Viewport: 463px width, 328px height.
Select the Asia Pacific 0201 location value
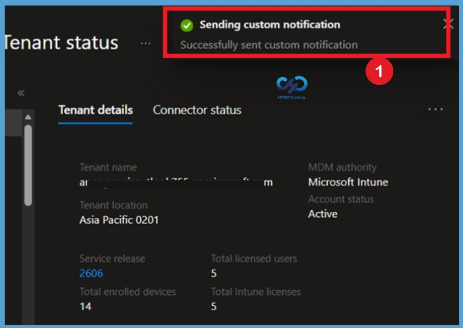[119, 220]
